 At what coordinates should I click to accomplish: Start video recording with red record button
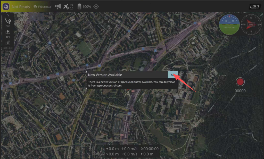point(240,82)
